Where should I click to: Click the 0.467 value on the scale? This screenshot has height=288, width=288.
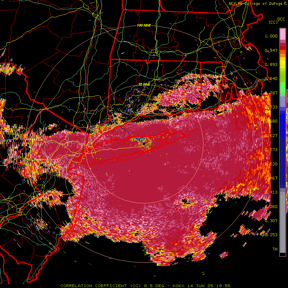[271, 178]
